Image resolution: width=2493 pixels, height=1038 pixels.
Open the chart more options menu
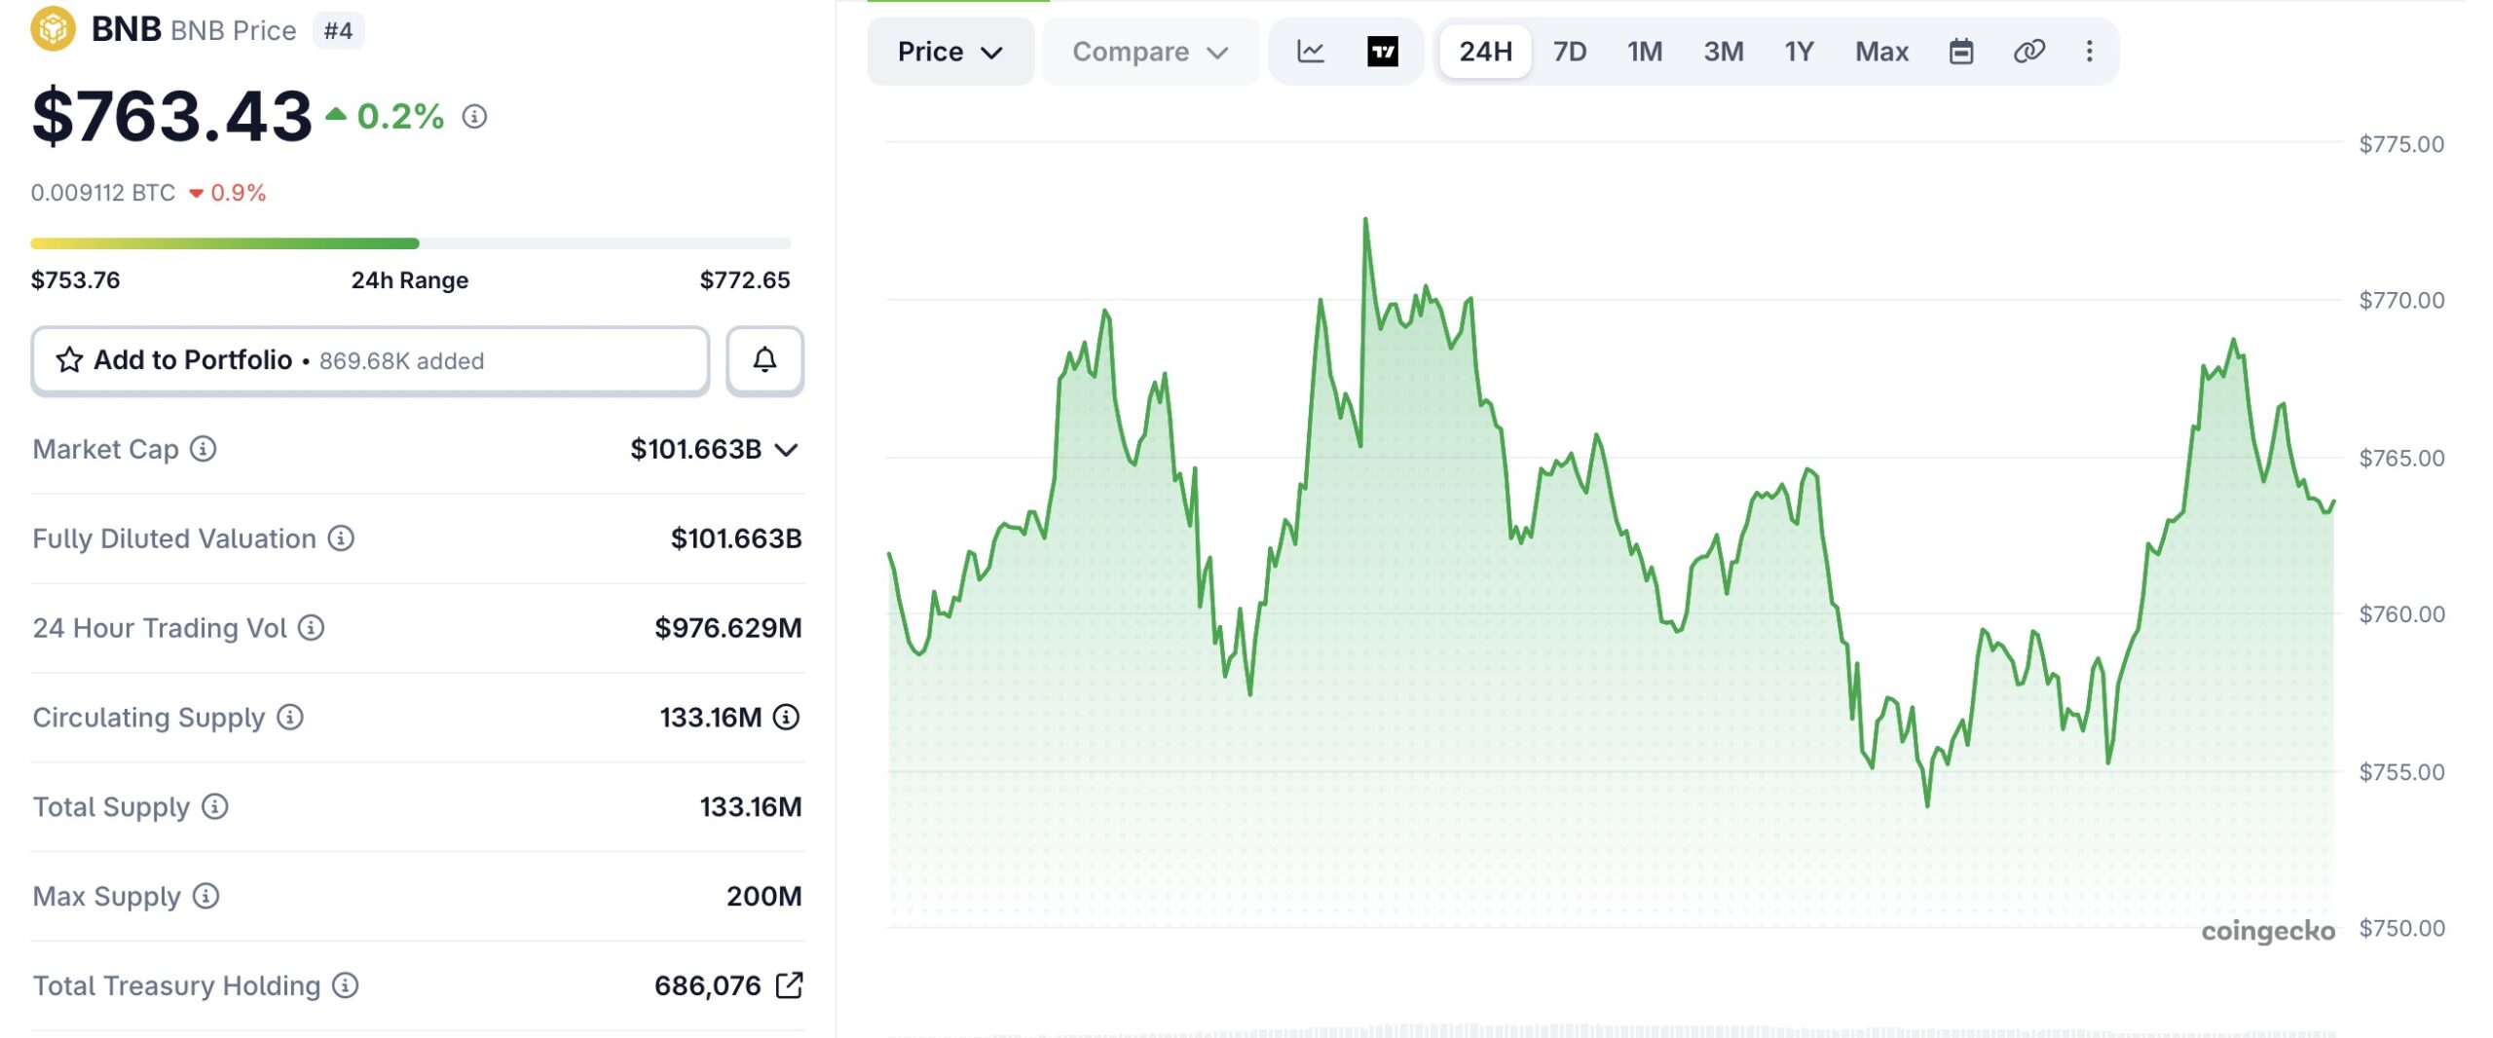pyautogui.click(x=2089, y=52)
